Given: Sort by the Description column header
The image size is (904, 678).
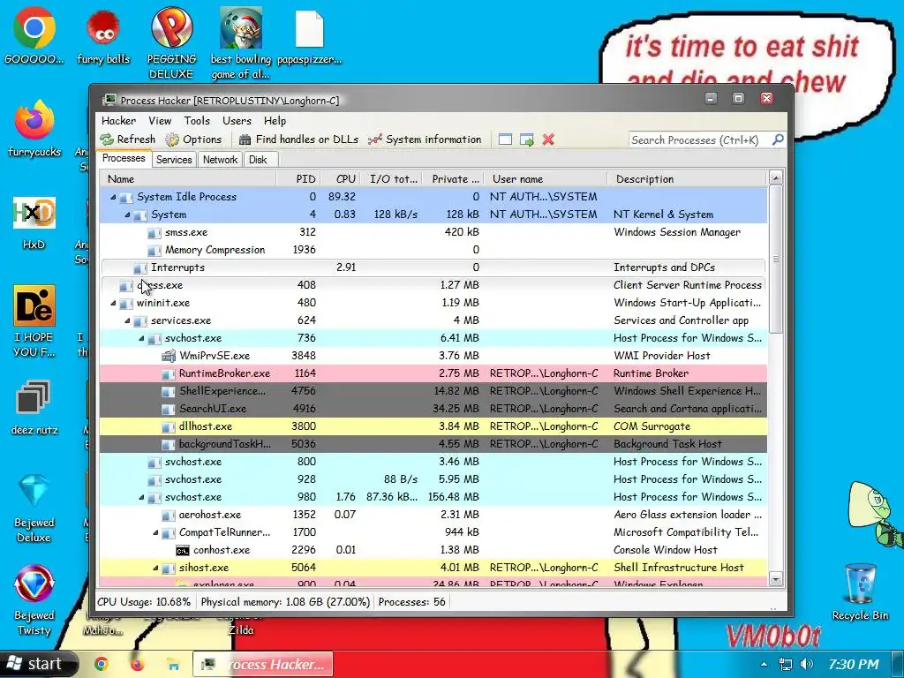Looking at the screenshot, I should click(687, 179).
